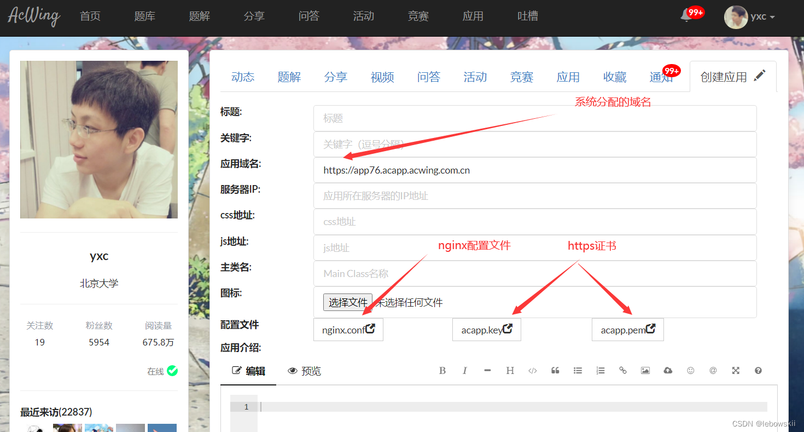Screen dimensions: 804x432
Task: Apply italic formatting in editor toolbar
Action: [464, 371]
